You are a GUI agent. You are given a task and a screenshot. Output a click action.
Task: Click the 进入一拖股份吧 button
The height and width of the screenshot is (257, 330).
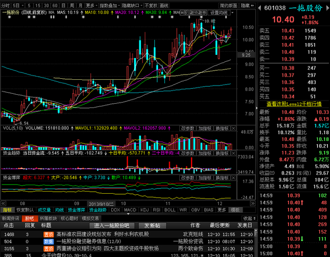(x=112, y=226)
